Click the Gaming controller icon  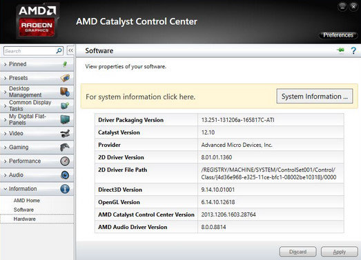click(65, 148)
